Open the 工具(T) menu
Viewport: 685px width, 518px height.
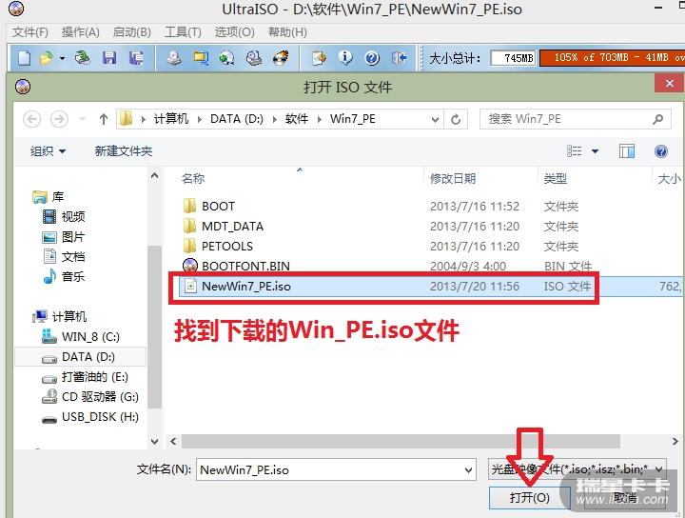[x=183, y=32]
